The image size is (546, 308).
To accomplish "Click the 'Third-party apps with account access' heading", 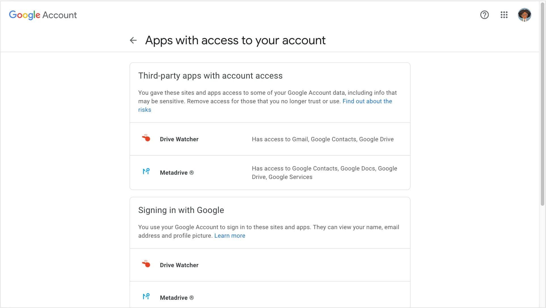I will [210, 76].
